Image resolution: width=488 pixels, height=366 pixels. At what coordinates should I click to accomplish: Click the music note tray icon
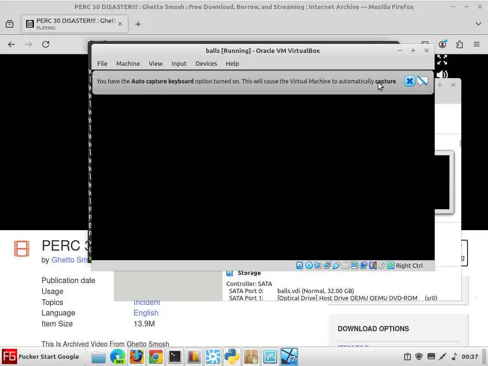(454, 356)
